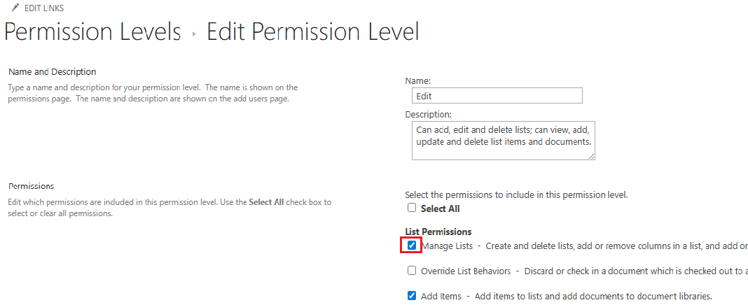Click the Description: field label

428,115
